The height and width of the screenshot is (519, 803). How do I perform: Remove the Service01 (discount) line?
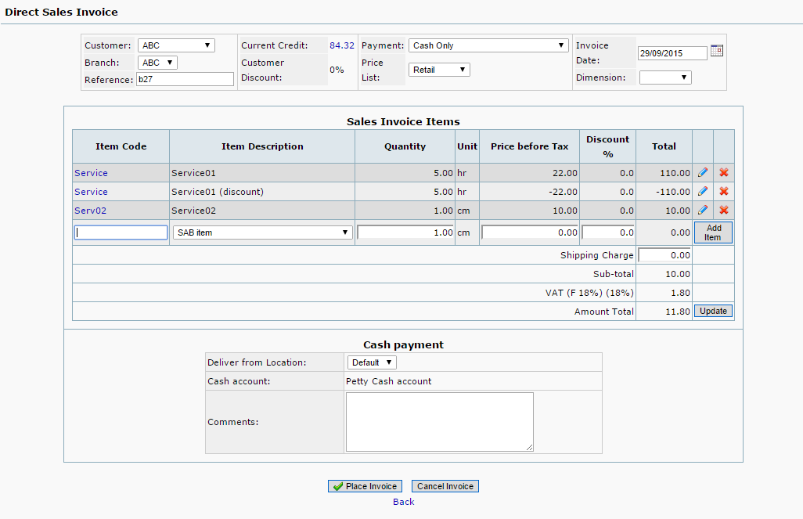724,192
